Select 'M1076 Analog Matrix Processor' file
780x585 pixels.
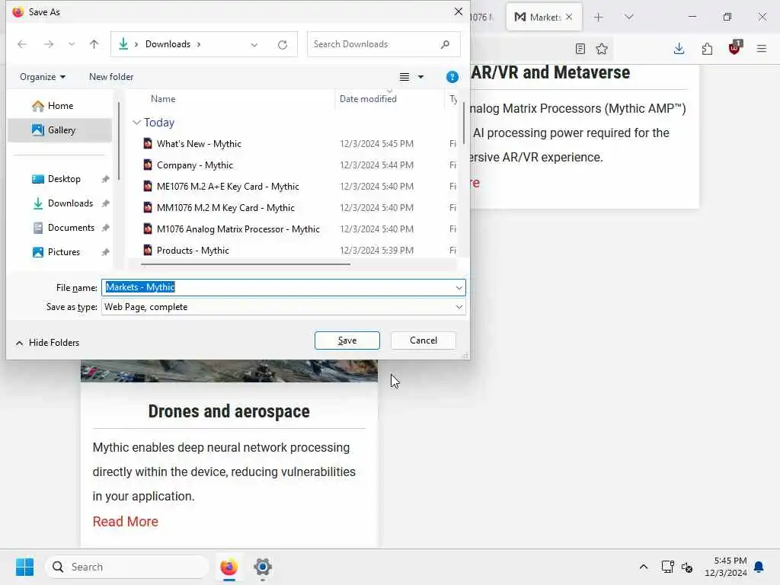(238, 229)
